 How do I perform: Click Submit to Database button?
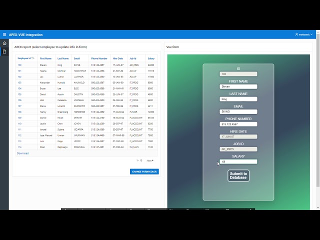pos(238,175)
